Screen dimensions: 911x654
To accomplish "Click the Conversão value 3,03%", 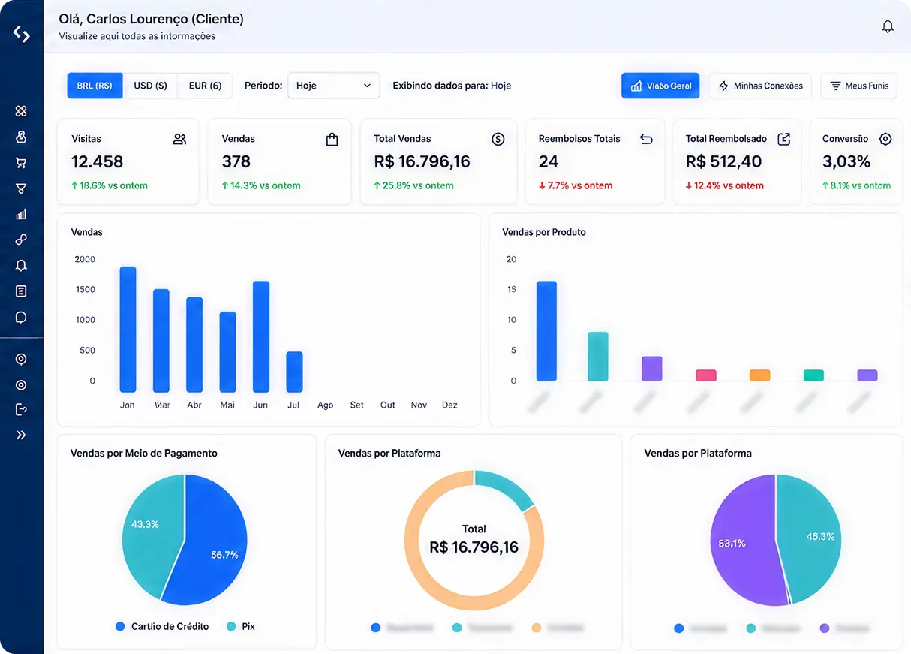I will pyautogui.click(x=846, y=161).
